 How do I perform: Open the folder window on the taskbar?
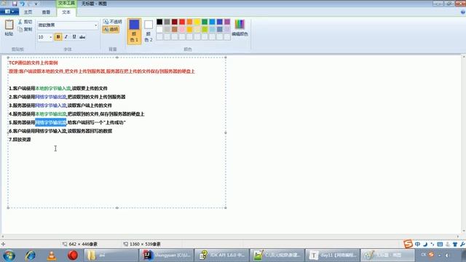point(111,255)
